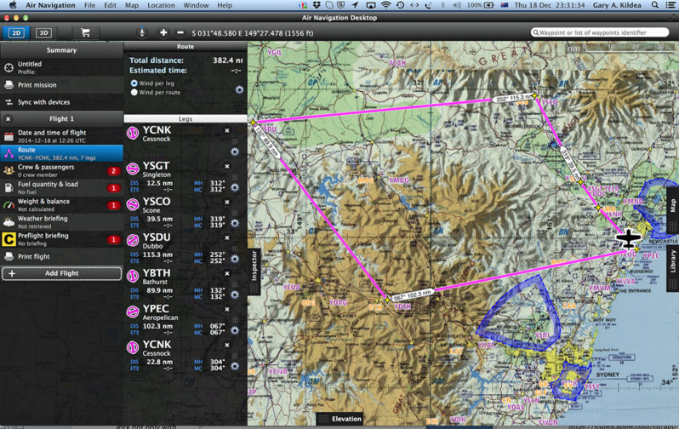The width and height of the screenshot is (679, 429).
Task: Click the YSGT Singleton waypoint icon
Action: (x=133, y=169)
